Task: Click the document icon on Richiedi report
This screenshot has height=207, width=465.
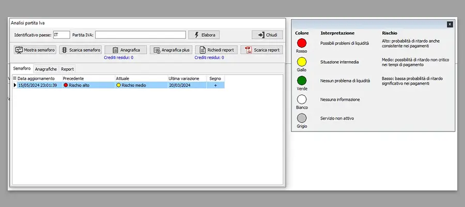Action: coord(203,50)
